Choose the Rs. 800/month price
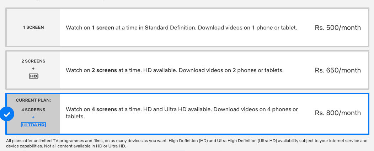 (x=338, y=113)
